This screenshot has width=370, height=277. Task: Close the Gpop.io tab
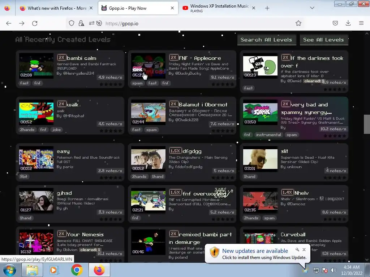(172, 8)
